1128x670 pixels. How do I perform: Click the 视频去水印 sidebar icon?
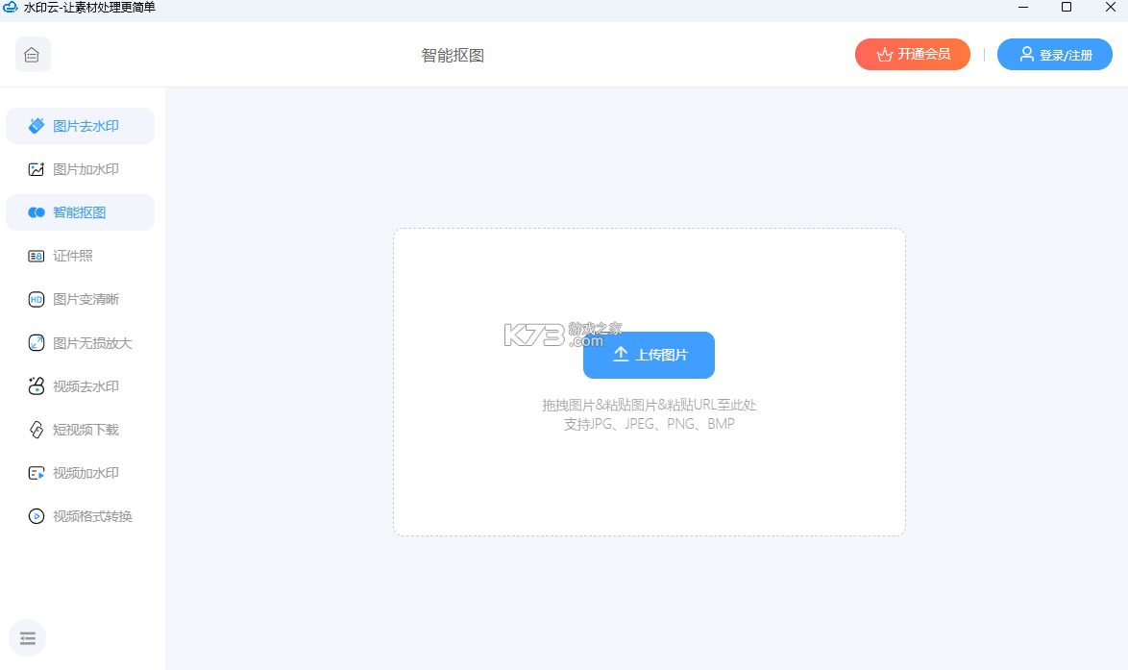(x=36, y=386)
